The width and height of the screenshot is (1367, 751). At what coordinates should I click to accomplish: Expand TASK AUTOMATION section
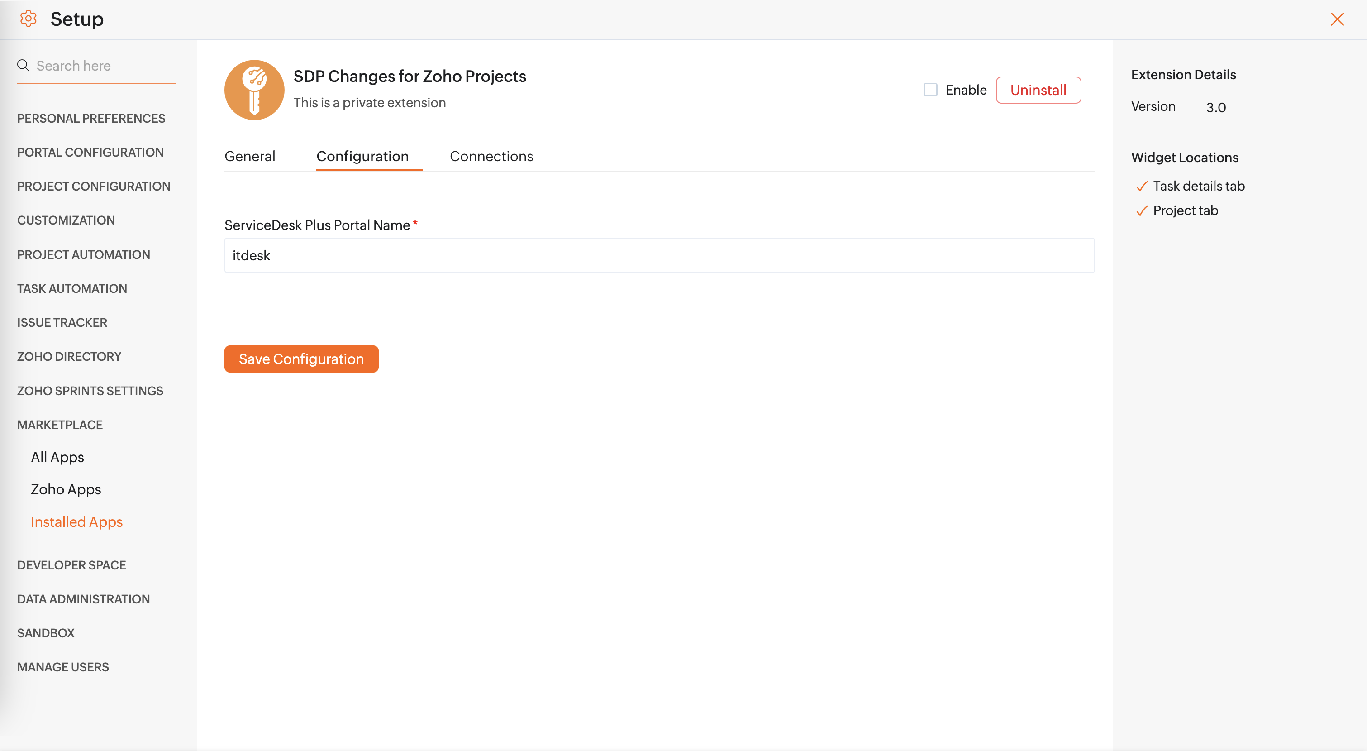tap(71, 288)
